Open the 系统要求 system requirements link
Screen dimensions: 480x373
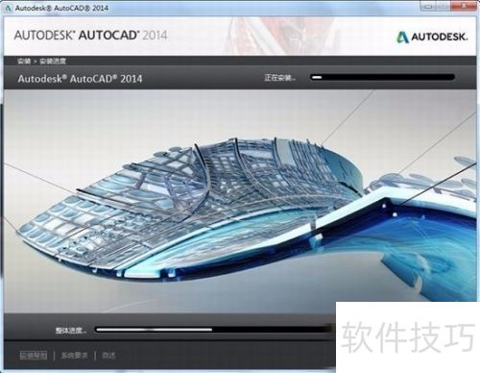click(74, 356)
